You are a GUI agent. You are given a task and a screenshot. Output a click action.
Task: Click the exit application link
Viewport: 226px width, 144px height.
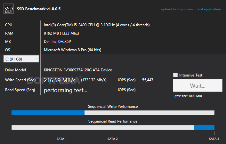tap(209, 9)
